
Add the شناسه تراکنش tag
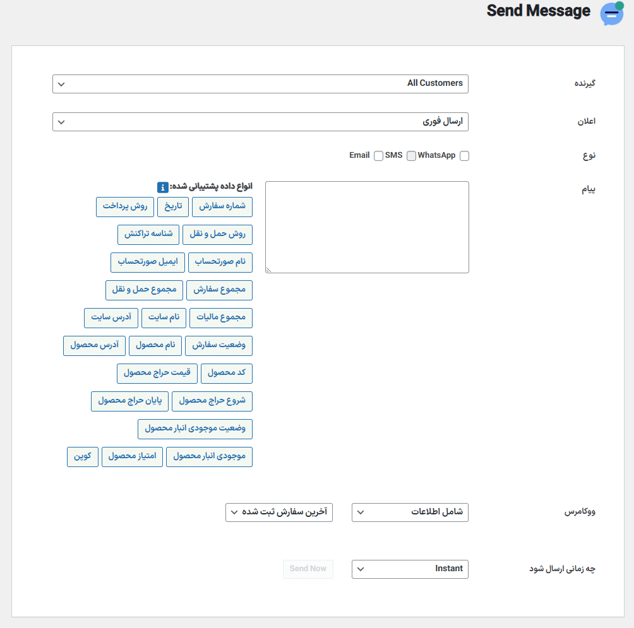click(148, 235)
